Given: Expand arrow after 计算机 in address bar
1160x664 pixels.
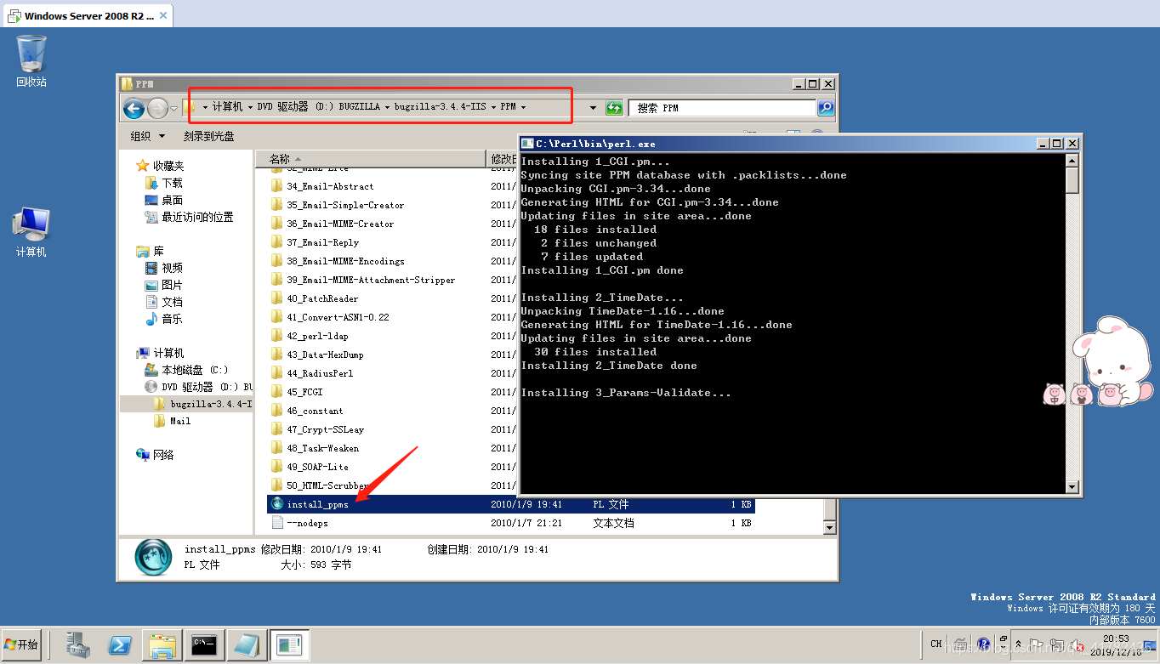Looking at the screenshot, I should tap(250, 107).
